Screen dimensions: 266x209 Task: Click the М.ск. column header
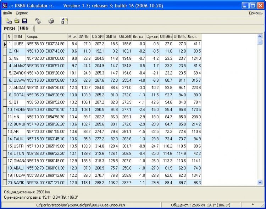[72, 37]
